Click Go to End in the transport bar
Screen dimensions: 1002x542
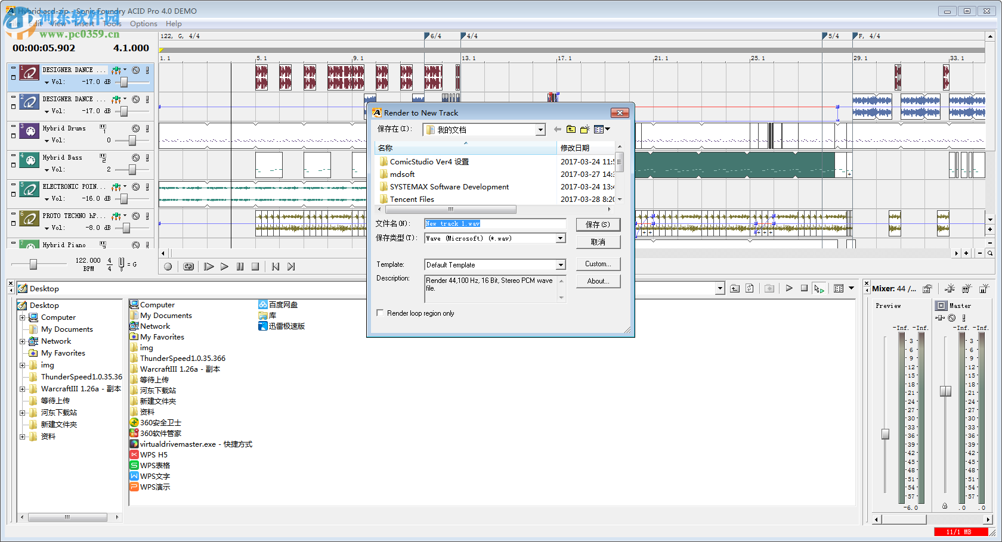click(291, 267)
